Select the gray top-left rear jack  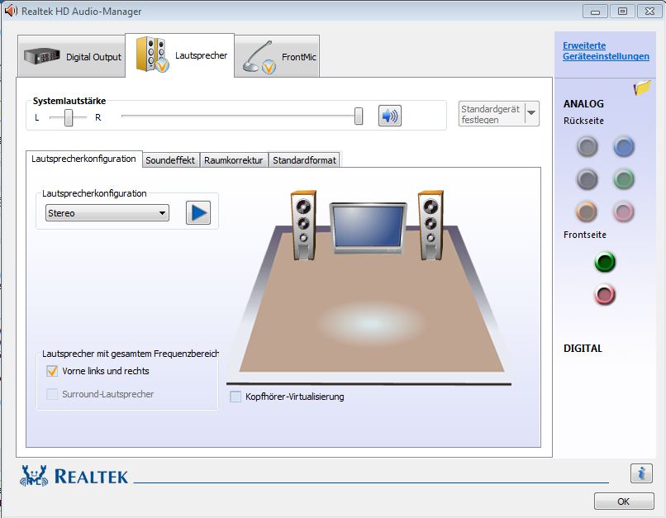point(587,146)
